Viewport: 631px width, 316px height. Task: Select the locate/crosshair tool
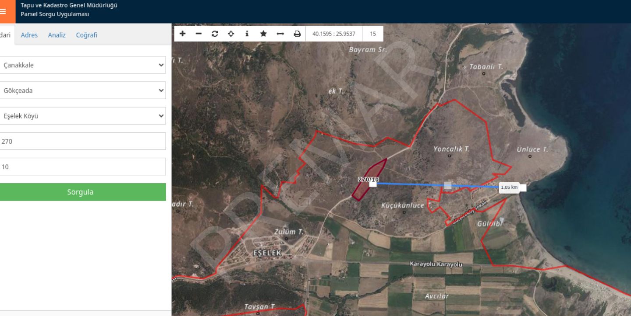point(231,34)
